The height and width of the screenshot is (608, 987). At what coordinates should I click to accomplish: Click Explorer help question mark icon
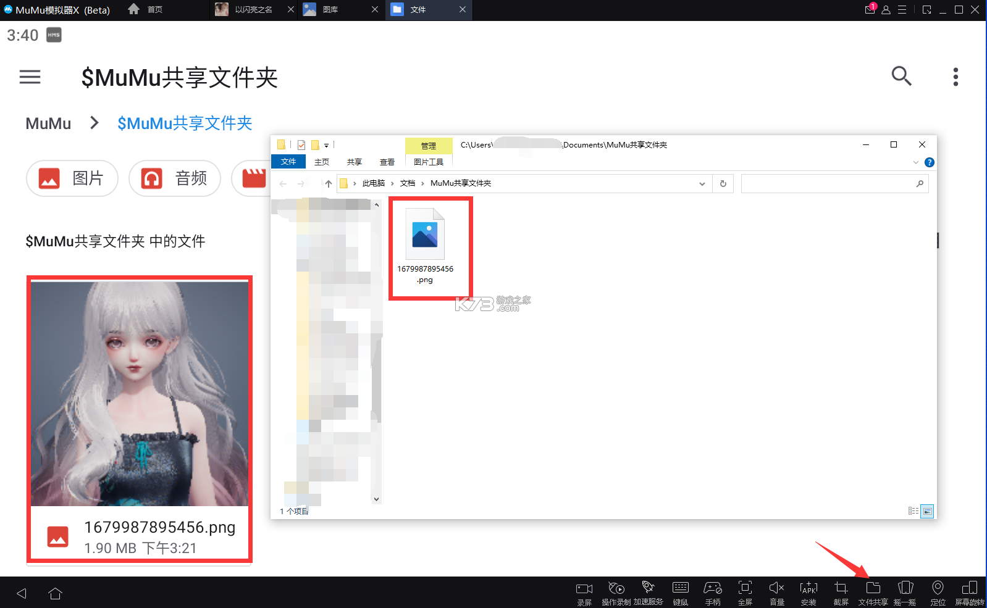929,162
